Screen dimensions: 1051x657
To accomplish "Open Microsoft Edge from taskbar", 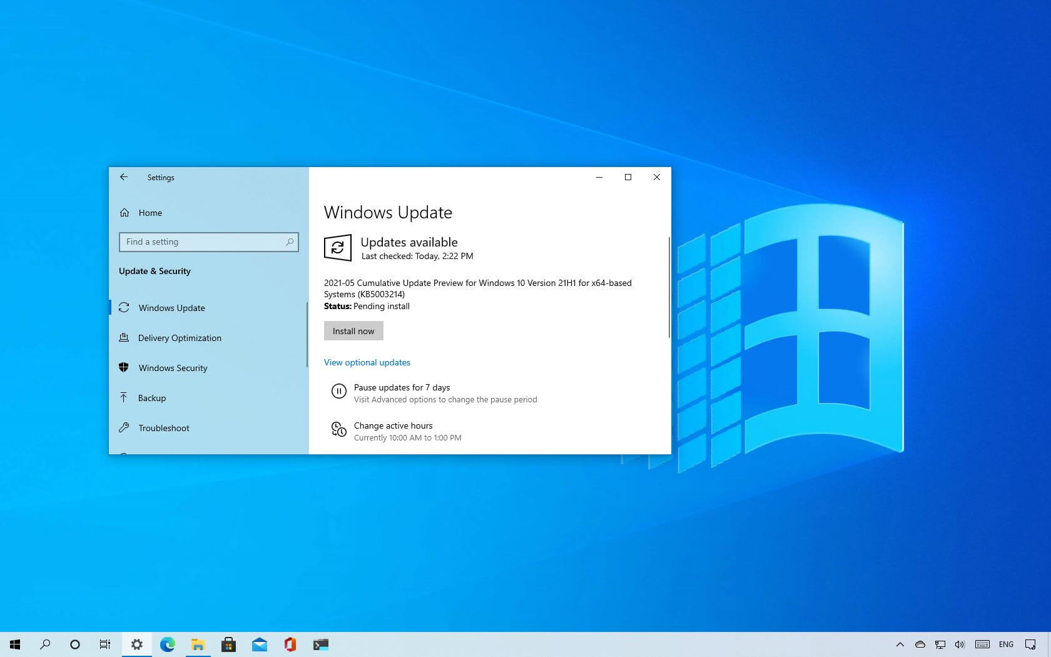I will [168, 644].
